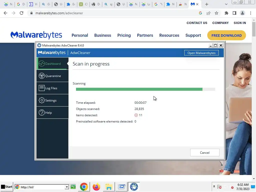The image size is (256, 192).
Task: Click the AdwCleaner title bar app icon
Action: tap(39, 45)
